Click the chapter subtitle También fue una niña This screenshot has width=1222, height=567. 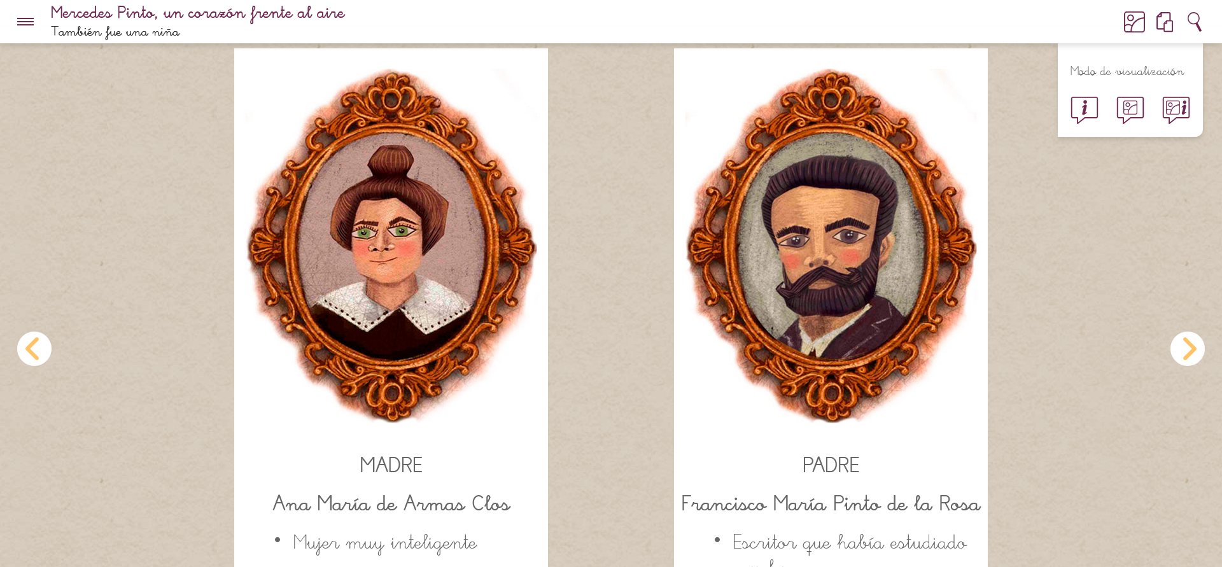coord(115,32)
